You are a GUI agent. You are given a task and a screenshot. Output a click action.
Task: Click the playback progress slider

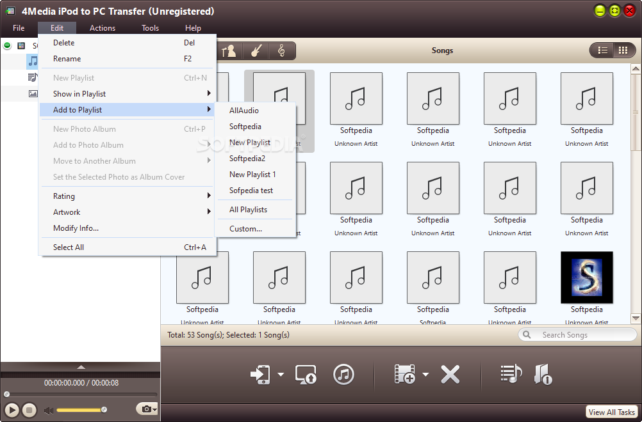(x=81, y=395)
